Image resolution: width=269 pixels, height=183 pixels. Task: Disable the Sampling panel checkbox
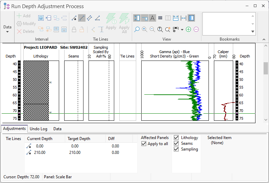point(176,149)
